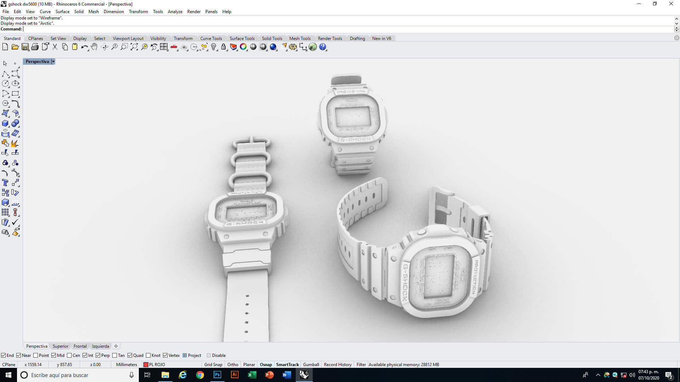Click the red car Set View icon
The height and width of the screenshot is (382, 680).
tap(174, 47)
